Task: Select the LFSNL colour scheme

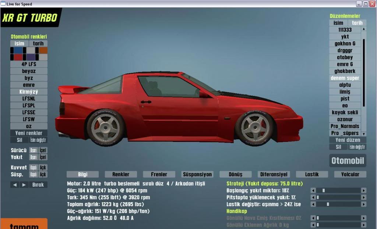Action: (29, 99)
